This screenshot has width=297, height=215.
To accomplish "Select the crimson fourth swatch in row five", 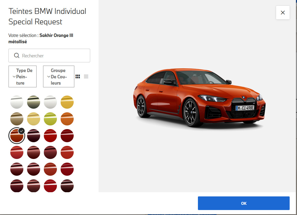I will point(67,169).
